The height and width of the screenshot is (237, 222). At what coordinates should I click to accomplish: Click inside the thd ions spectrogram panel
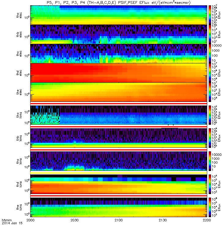[119, 184]
